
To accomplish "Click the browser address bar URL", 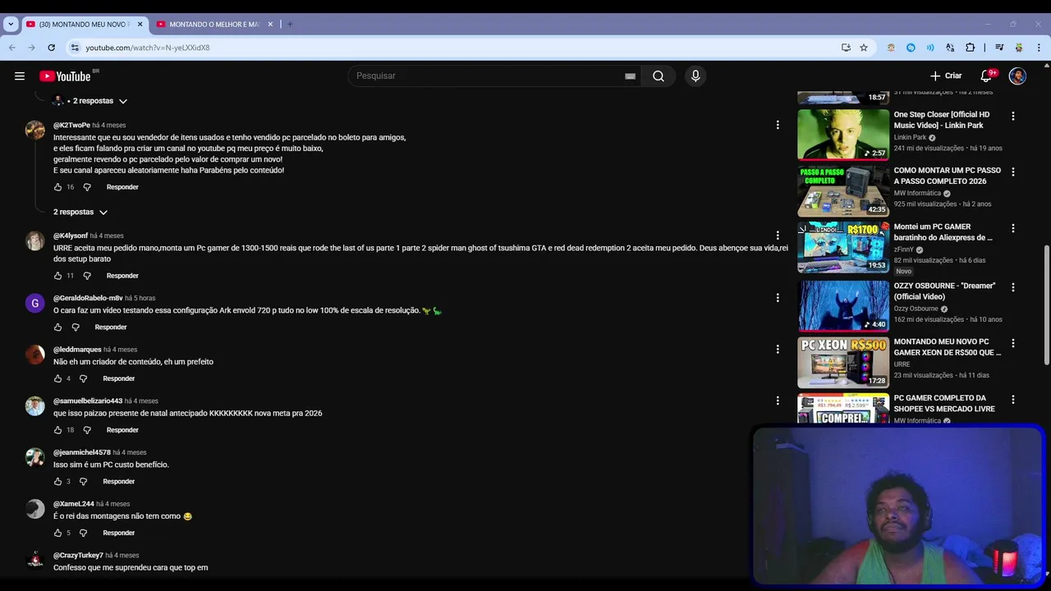I will click(148, 48).
